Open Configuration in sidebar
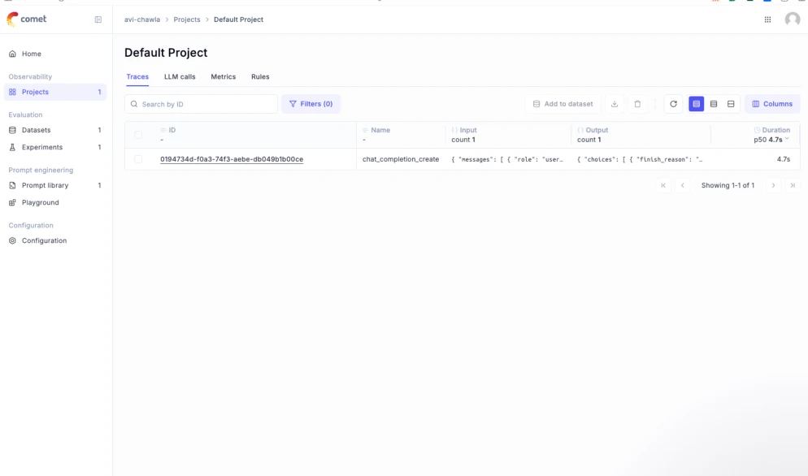Image resolution: width=808 pixels, height=476 pixels. click(x=55, y=240)
